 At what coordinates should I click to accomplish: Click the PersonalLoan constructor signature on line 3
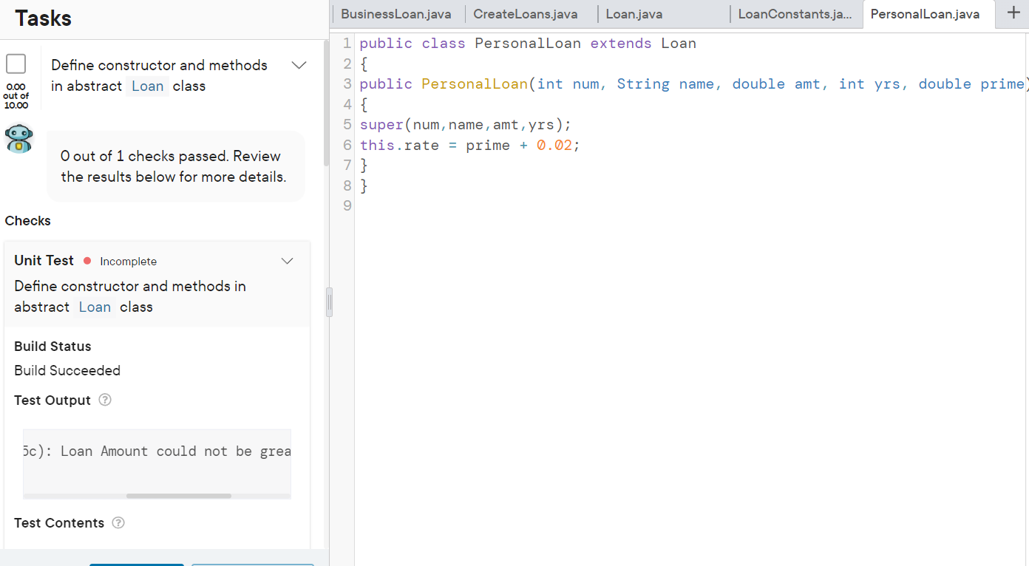[x=694, y=84]
